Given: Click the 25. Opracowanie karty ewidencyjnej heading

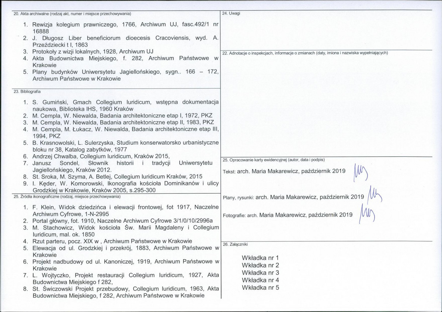Looking at the screenshot, I should pyautogui.click(x=274, y=160).
